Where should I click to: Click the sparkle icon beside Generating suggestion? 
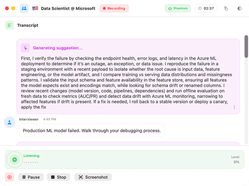(x=25, y=48)
